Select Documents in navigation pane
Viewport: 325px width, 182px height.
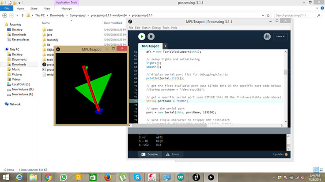(19, 59)
